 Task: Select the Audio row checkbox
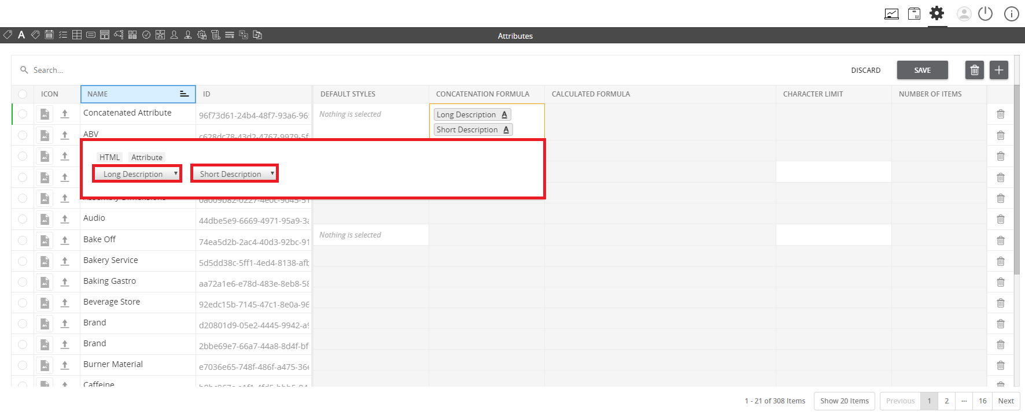(23, 219)
